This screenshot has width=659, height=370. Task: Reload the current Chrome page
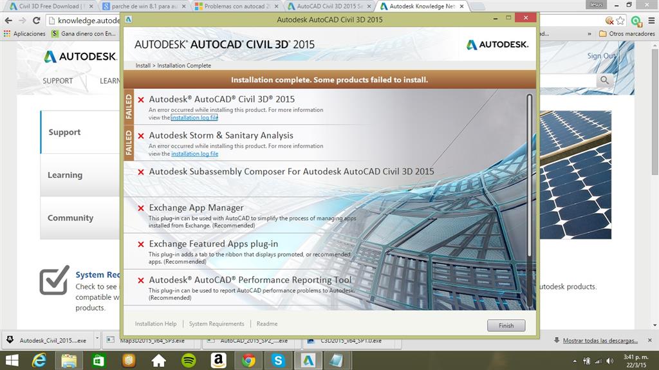(36, 20)
